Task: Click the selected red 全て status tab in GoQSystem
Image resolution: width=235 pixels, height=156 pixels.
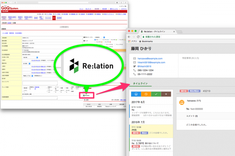Action: click(x=54, y=18)
